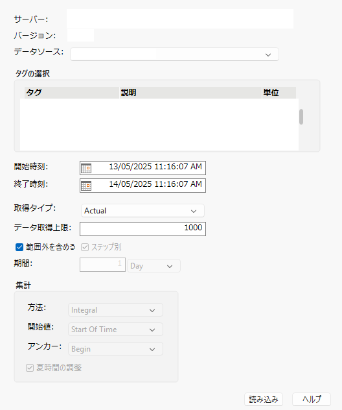The image size is (342, 410).
Task: Open the 開始値 dropdown showing Start Of Time
Action: (115, 330)
